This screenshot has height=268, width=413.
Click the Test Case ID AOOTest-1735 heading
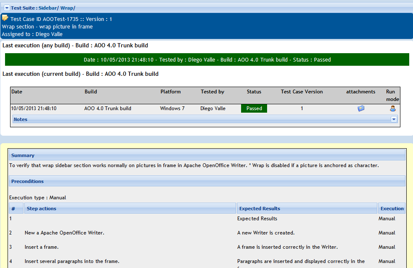(x=61, y=19)
